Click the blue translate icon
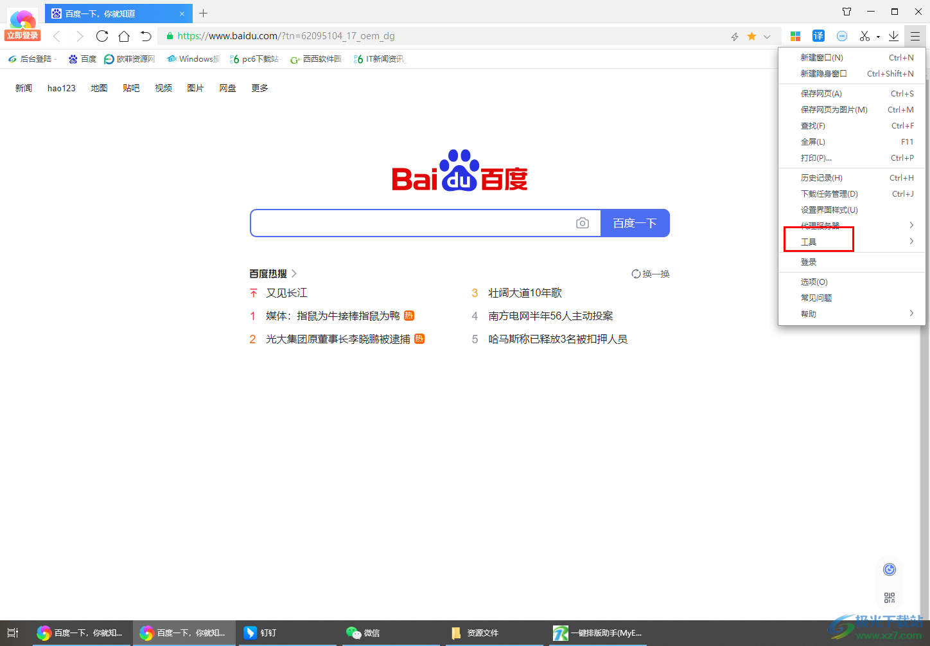Viewport: 930px width, 646px height. 818,36
